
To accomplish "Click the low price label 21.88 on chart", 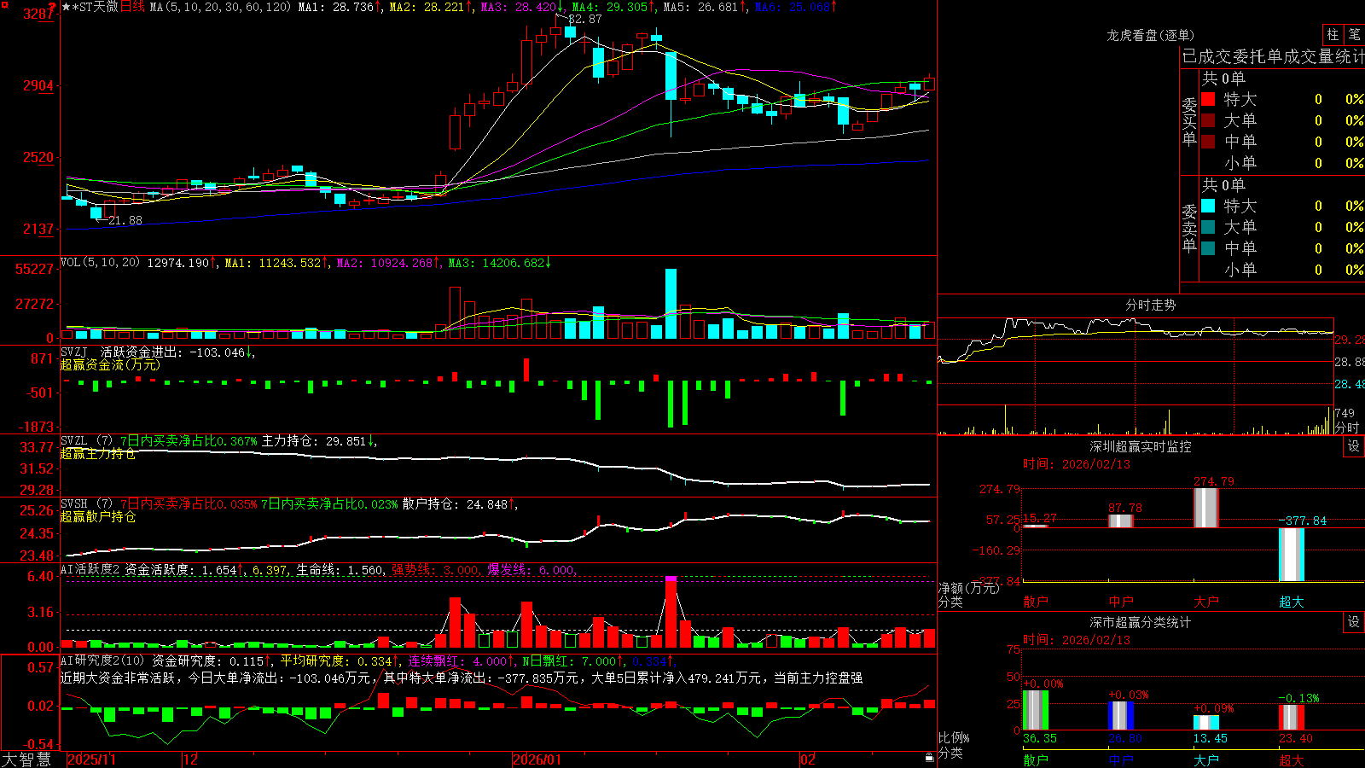I will click(x=125, y=220).
